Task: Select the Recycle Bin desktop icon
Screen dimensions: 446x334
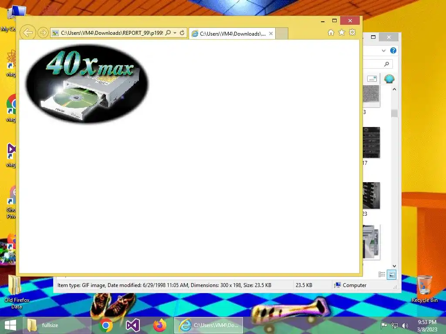Action: pyautogui.click(x=424, y=289)
